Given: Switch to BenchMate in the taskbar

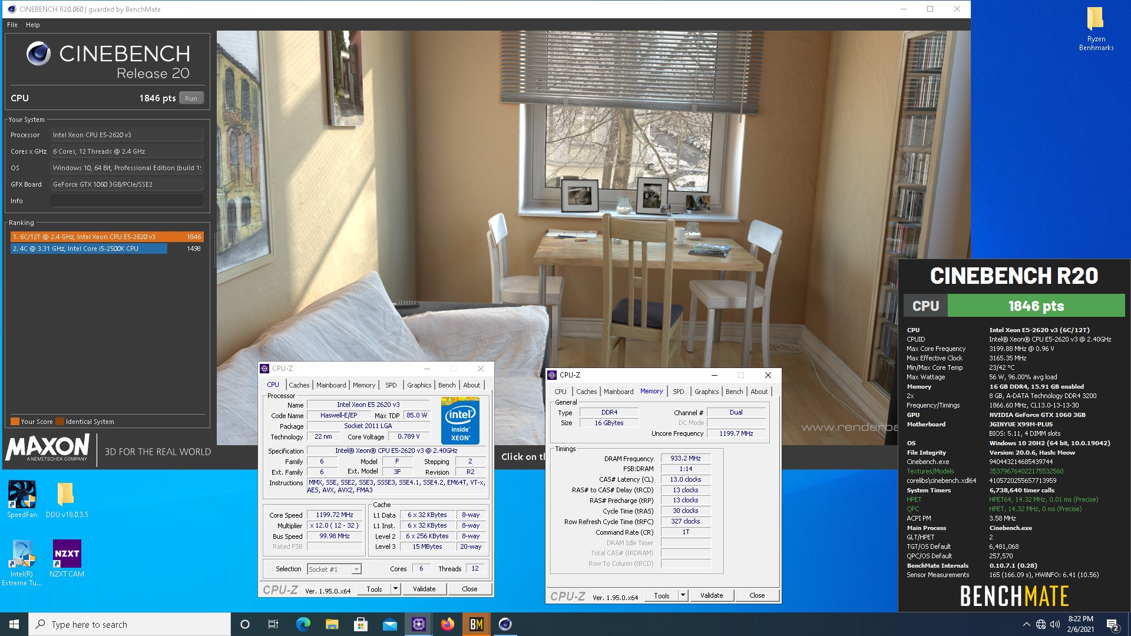Looking at the screenshot, I should coord(476,624).
